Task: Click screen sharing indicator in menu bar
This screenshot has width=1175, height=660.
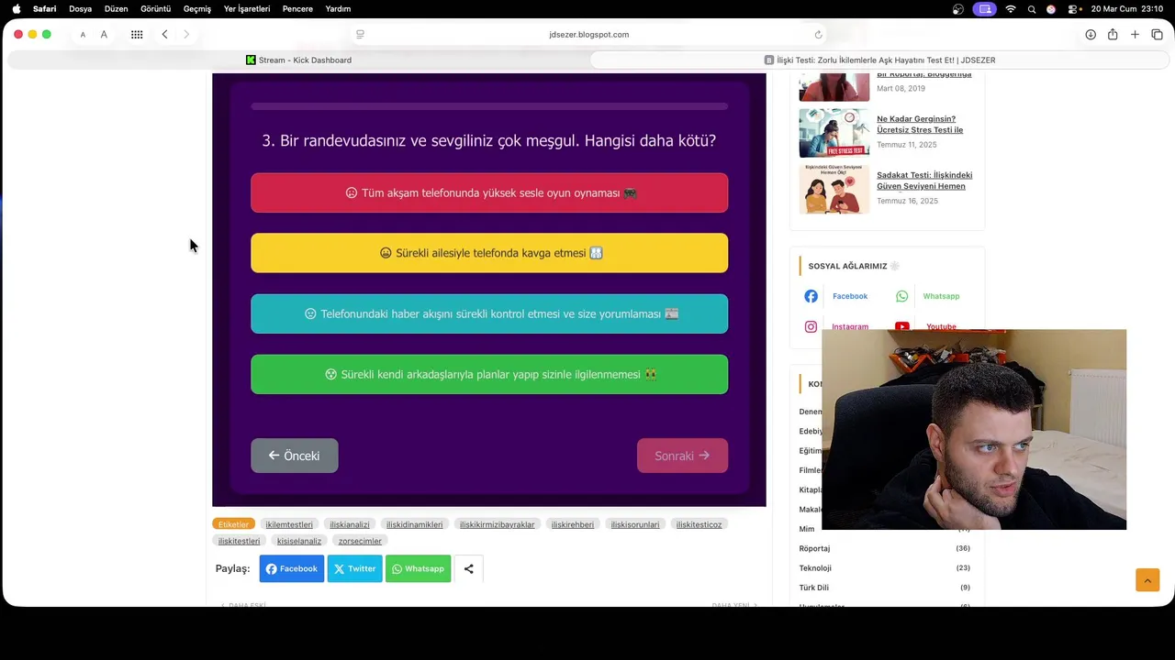Action: point(985,8)
